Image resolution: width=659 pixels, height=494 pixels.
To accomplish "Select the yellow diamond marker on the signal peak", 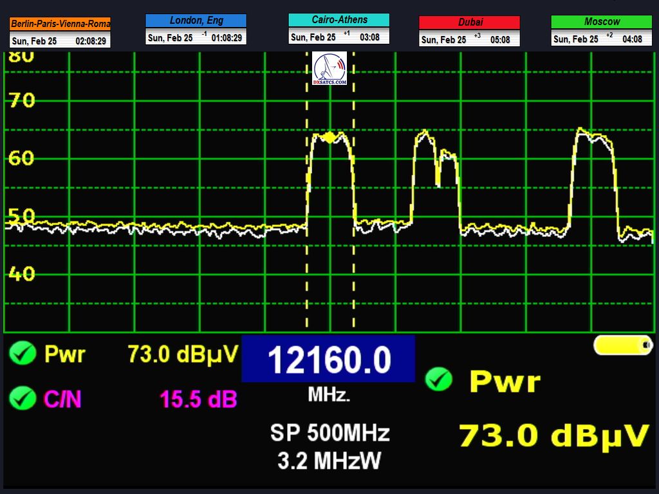I will pos(329,137).
